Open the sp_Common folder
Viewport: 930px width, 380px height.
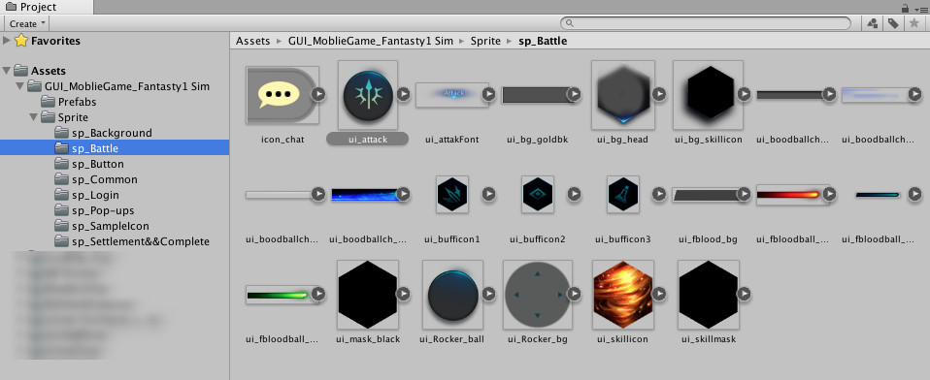coord(96,179)
